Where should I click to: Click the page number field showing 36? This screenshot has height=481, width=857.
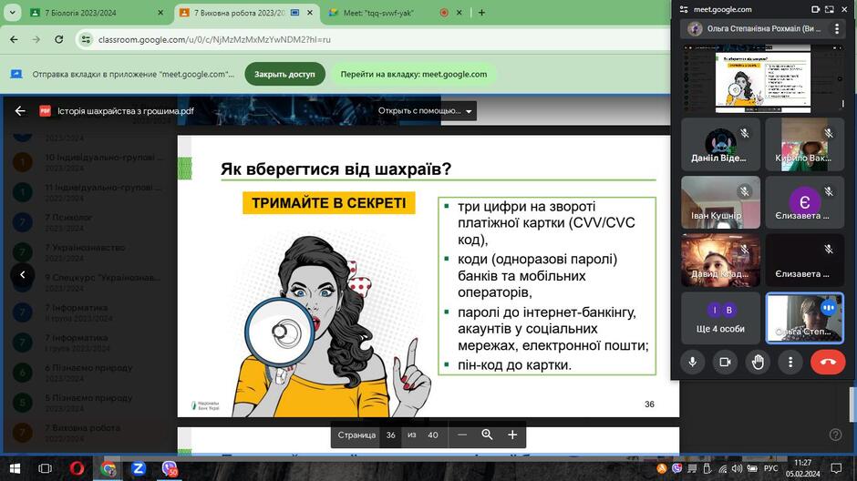click(391, 435)
